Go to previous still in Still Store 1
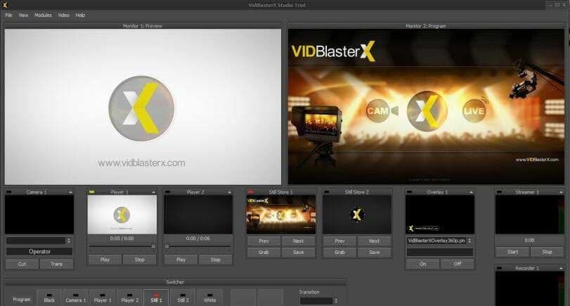 click(x=264, y=241)
